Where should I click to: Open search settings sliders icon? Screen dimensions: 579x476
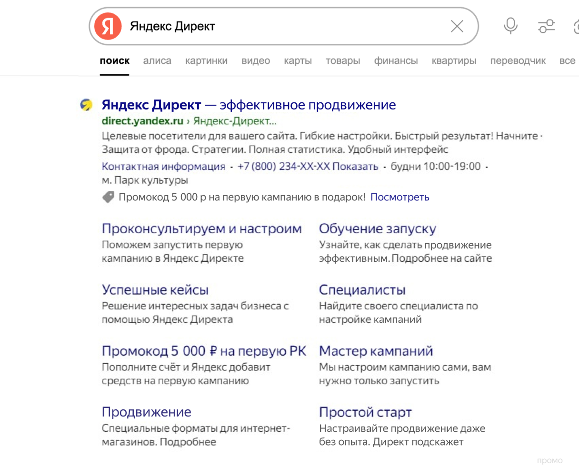tap(546, 26)
